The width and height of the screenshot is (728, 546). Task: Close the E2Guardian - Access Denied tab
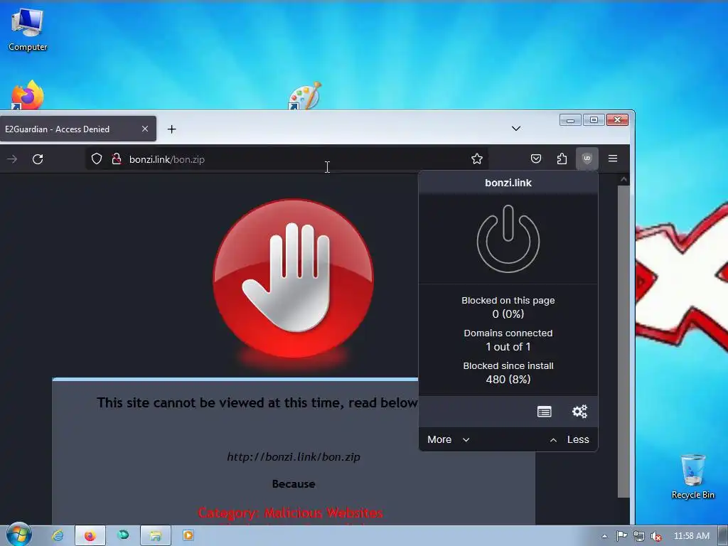145,129
